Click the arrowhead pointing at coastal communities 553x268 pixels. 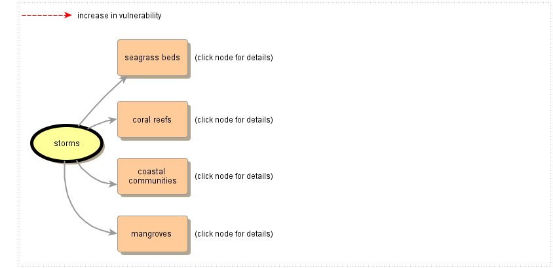pyautogui.click(x=114, y=183)
